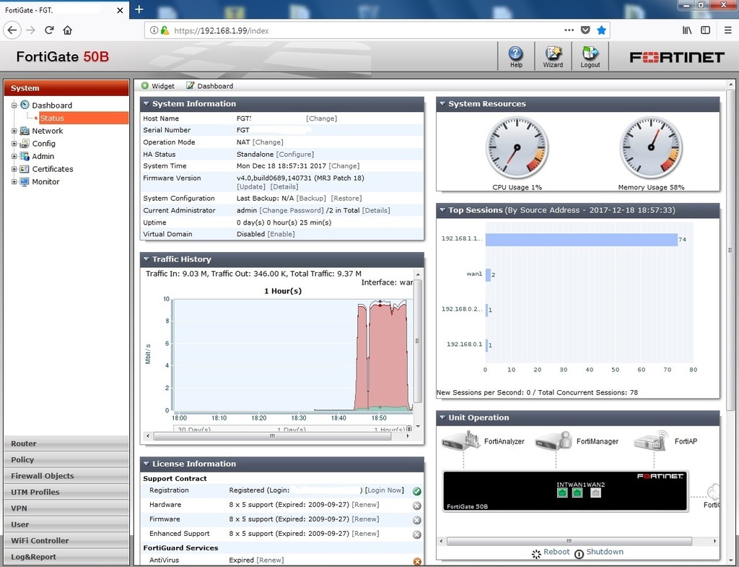Click the Change Password link
The width and height of the screenshot is (739, 567).
click(292, 210)
